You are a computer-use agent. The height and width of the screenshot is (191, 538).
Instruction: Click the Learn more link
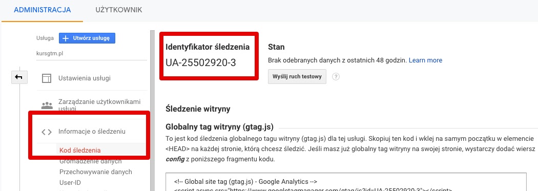pos(425,60)
